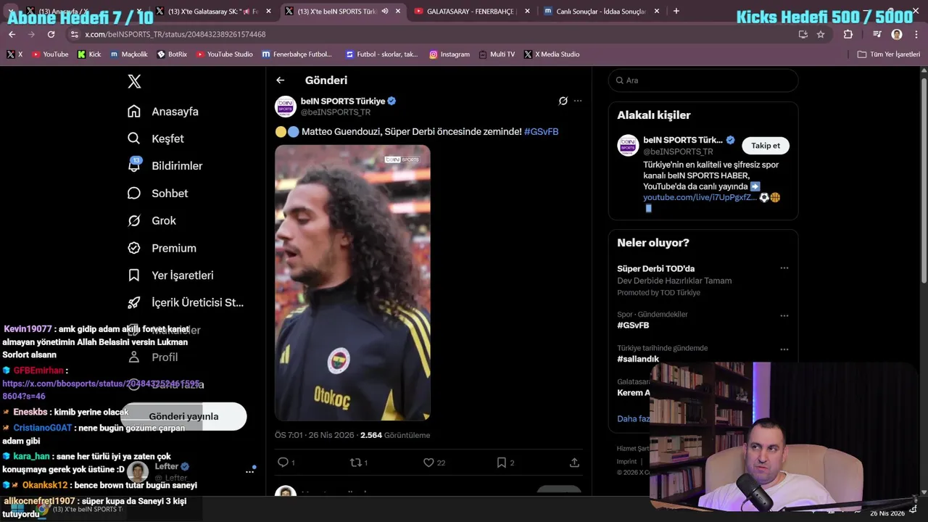This screenshot has height=522, width=928.
Task: Open the Multi TV bookmark
Action: coord(497,54)
